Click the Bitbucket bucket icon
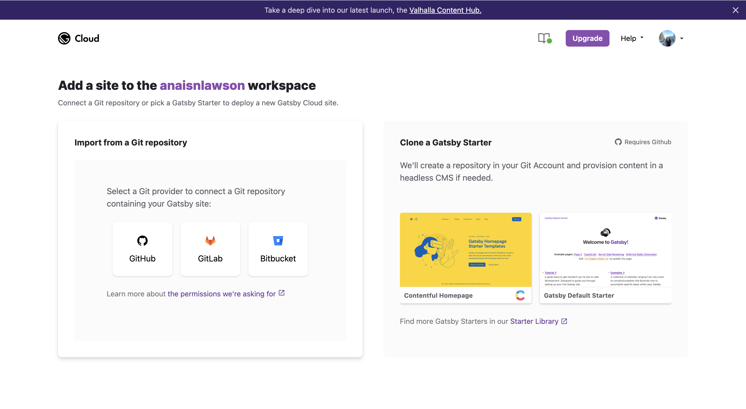 click(x=278, y=240)
